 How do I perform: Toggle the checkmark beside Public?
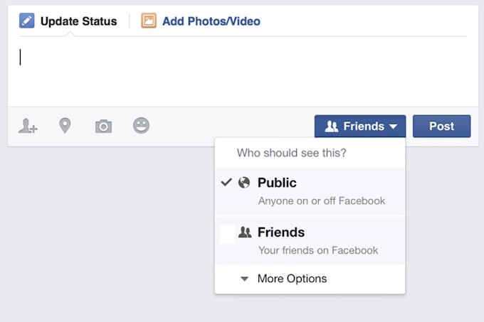pos(226,183)
